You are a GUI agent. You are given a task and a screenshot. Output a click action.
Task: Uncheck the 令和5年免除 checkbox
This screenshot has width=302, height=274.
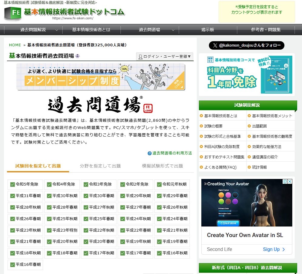coord(12,184)
